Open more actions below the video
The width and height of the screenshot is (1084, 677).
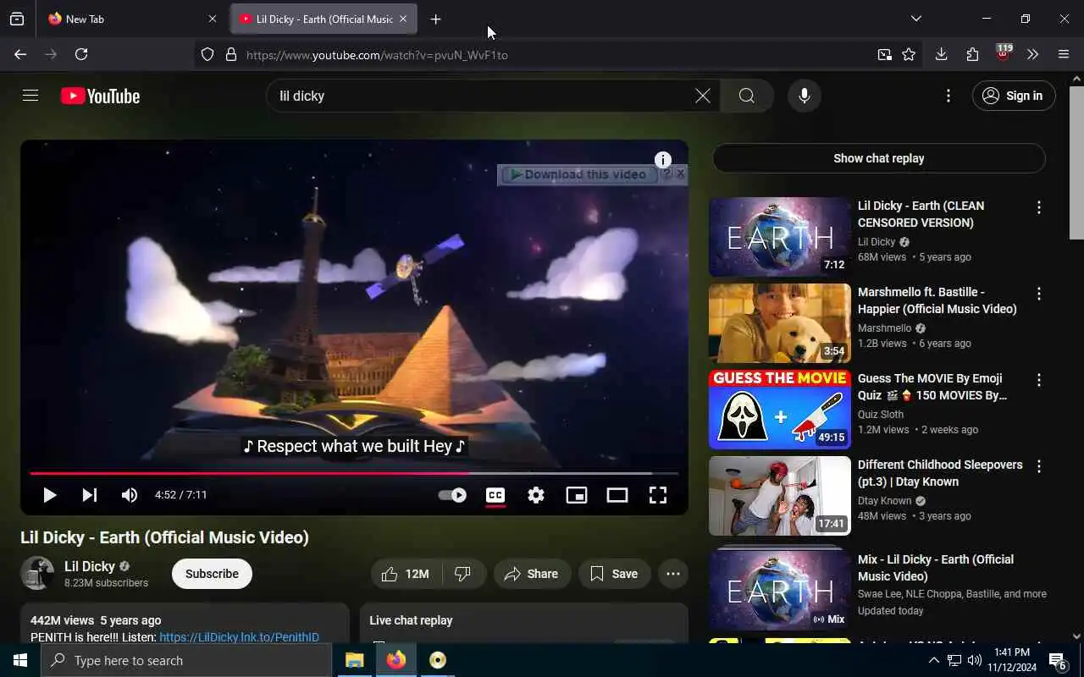673,574
